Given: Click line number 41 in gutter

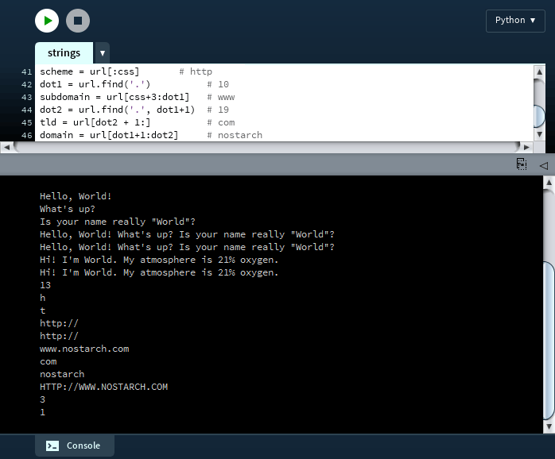Looking at the screenshot, I should (26, 71).
